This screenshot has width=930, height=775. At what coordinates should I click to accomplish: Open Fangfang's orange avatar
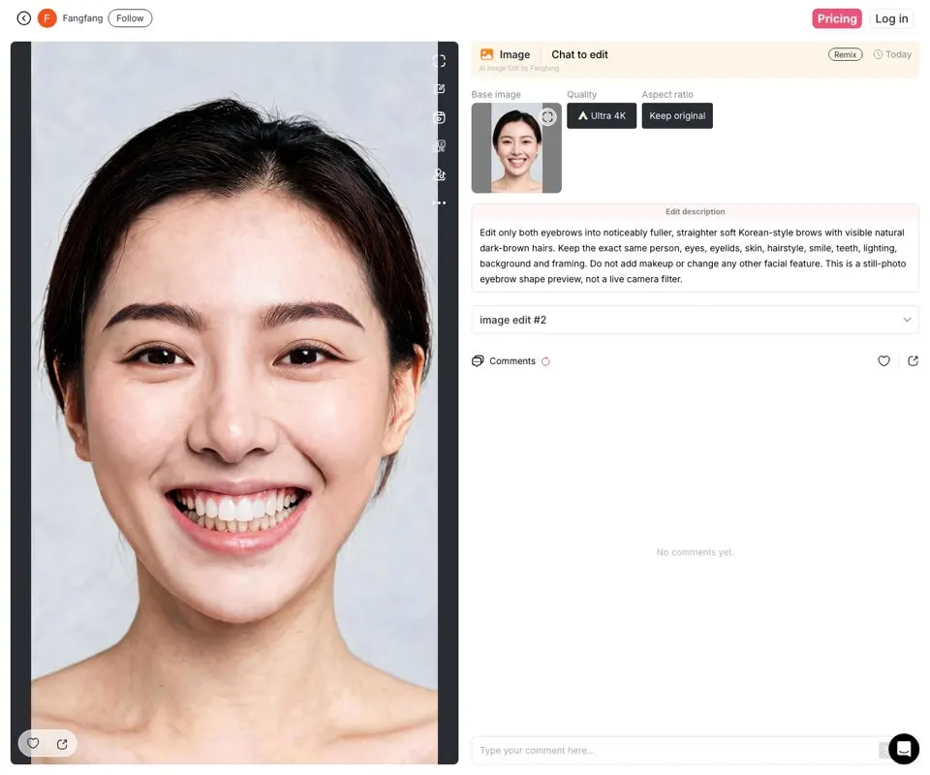pyautogui.click(x=46, y=18)
